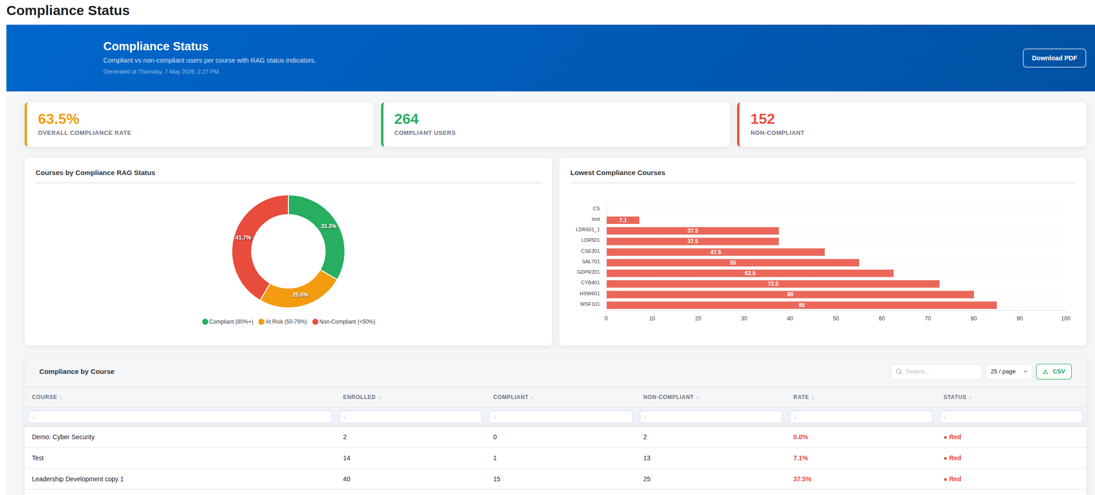Image resolution: width=1095 pixels, height=495 pixels.
Task: Click the Generated at Thursday, 7 May 2026 timestamp
Action: [x=161, y=72]
